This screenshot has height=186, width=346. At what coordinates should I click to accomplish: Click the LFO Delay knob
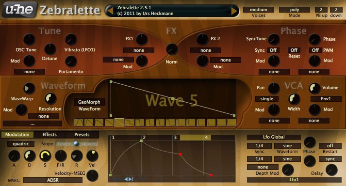pos(331,170)
